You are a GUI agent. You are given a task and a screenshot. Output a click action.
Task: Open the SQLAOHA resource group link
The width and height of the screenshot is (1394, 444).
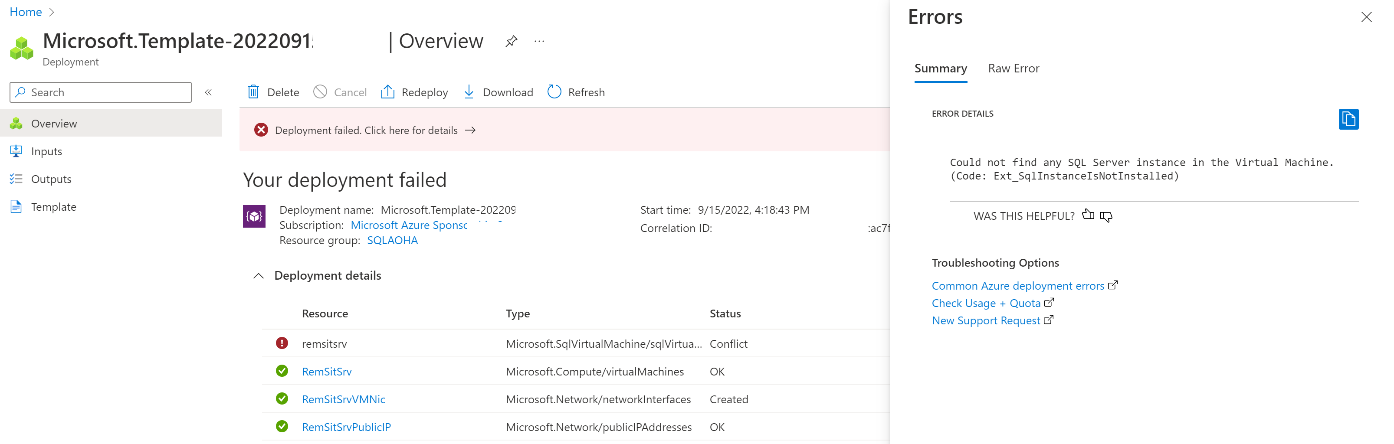tap(392, 240)
